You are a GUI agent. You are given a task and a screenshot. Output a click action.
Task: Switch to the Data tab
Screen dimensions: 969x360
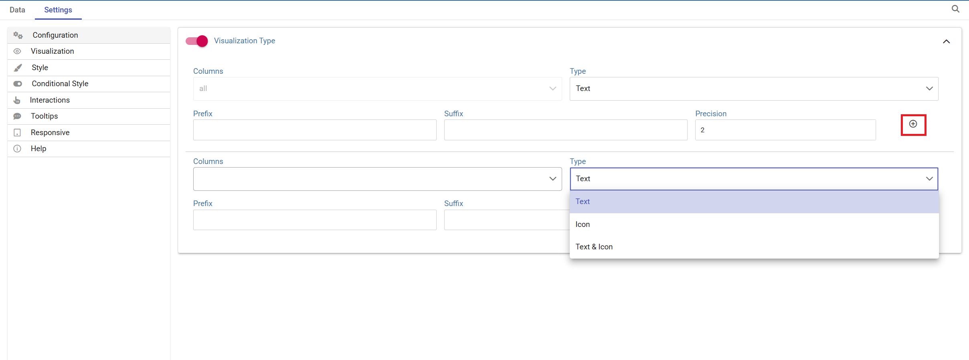pyautogui.click(x=17, y=10)
